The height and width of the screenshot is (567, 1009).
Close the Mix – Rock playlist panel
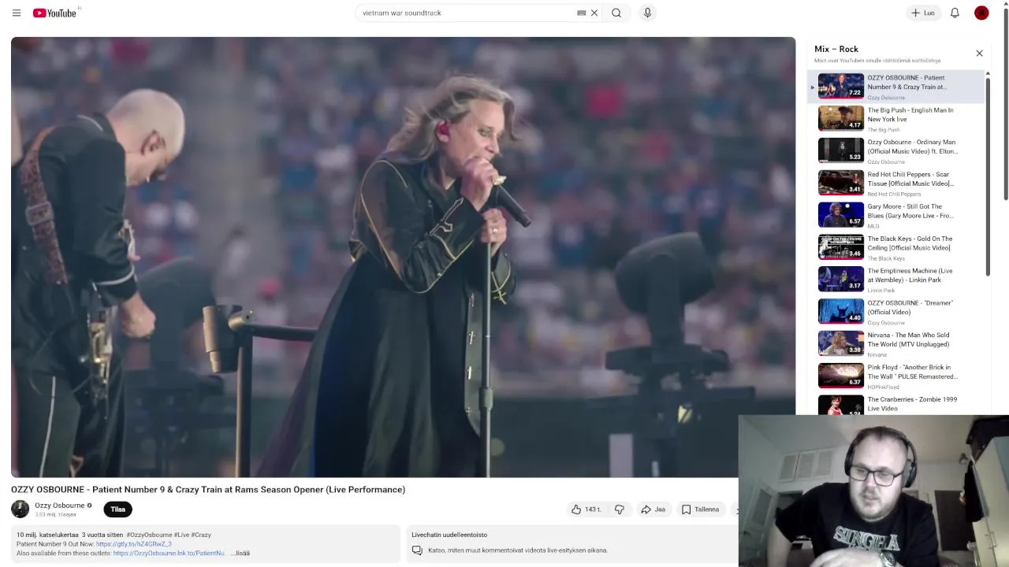click(x=979, y=54)
